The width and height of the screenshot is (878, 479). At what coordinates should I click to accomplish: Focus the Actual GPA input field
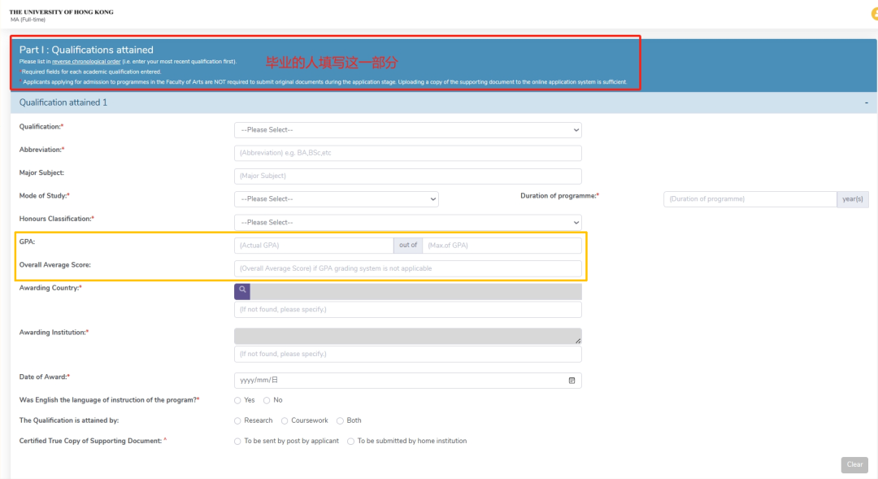tap(314, 246)
